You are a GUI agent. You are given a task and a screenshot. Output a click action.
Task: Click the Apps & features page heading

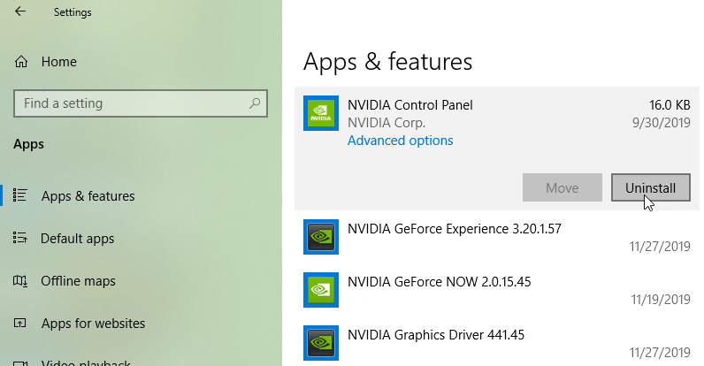[388, 62]
